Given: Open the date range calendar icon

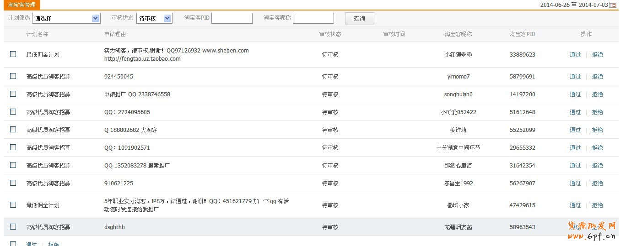Looking at the screenshot, I should tap(613, 5).
